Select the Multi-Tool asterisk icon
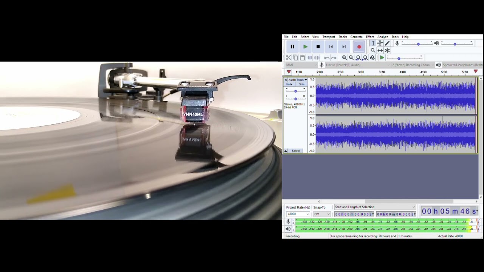This screenshot has height=272, width=484. (x=387, y=50)
